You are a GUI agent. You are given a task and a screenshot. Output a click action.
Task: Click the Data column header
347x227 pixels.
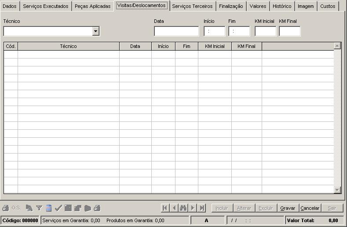point(135,46)
